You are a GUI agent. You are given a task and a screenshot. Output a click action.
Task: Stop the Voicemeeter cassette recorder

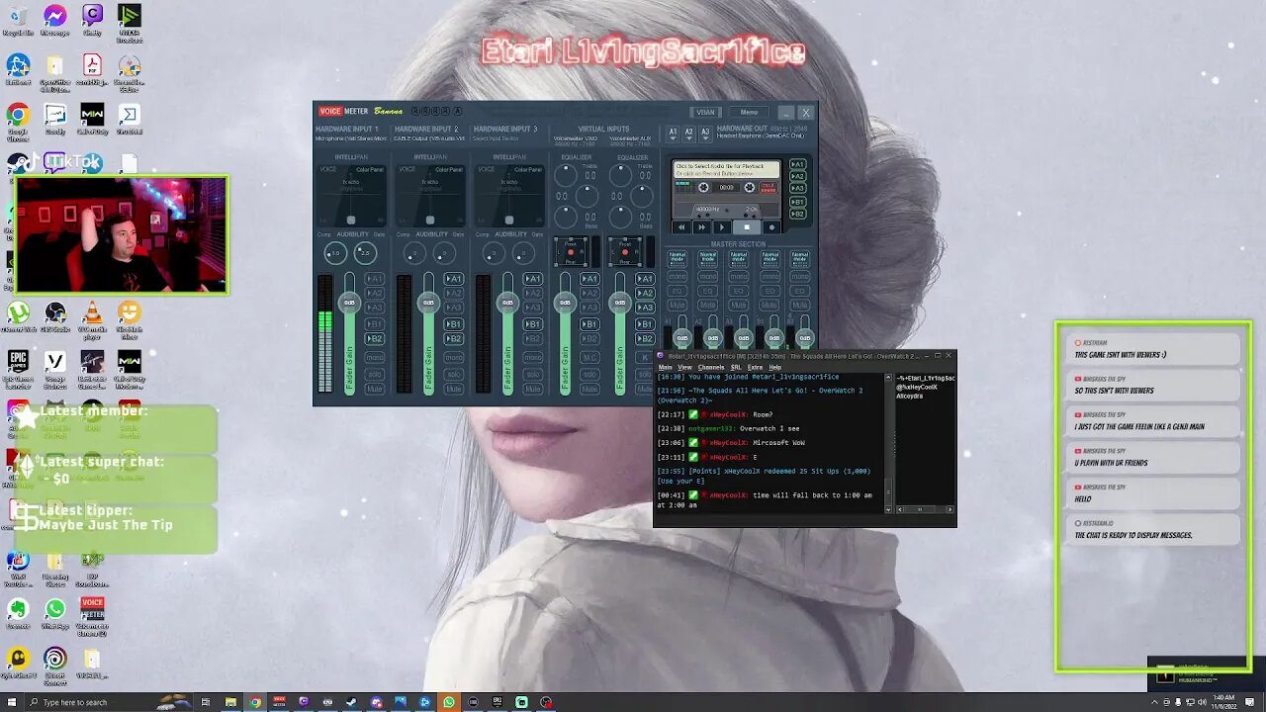(747, 227)
